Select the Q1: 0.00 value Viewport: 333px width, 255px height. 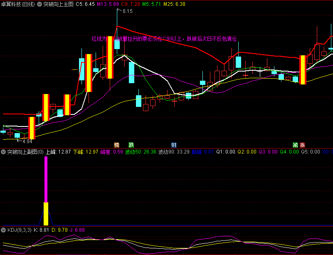pos(226,152)
